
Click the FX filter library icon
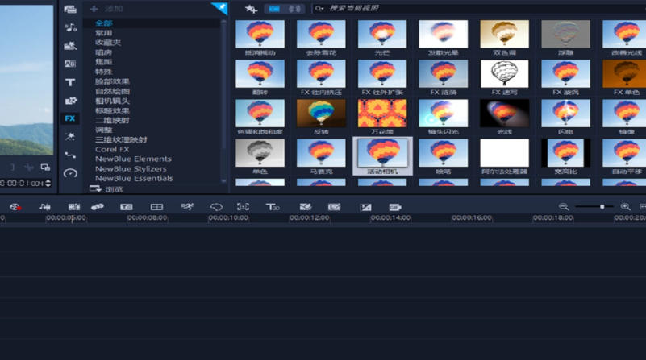(x=70, y=118)
